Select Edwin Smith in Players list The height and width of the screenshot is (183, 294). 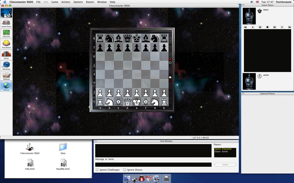(221, 152)
